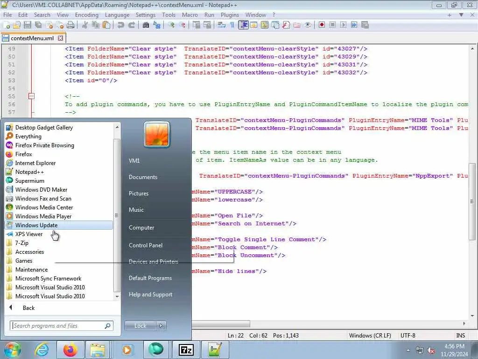Click the plus icon beside the menu bar
478x359 pixels.
(x=450, y=15)
